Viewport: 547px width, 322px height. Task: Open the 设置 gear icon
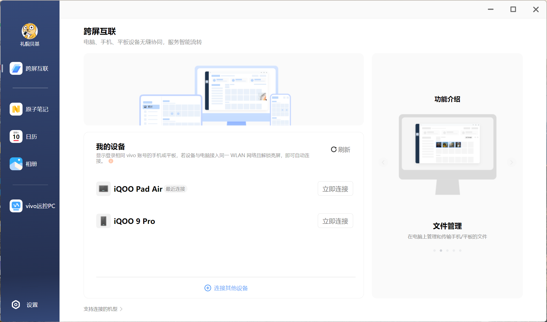click(x=16, y=305)
